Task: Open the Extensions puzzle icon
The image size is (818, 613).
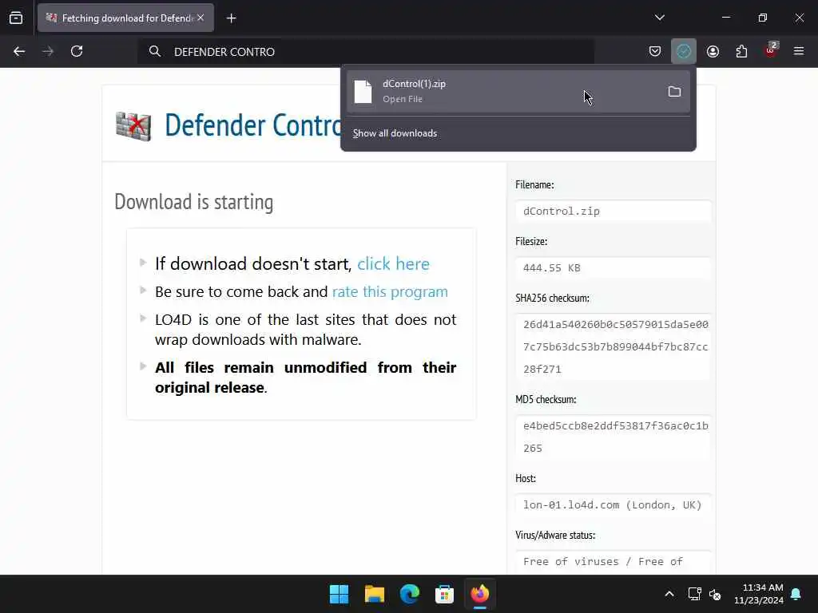Action: (x=741, y=51)
